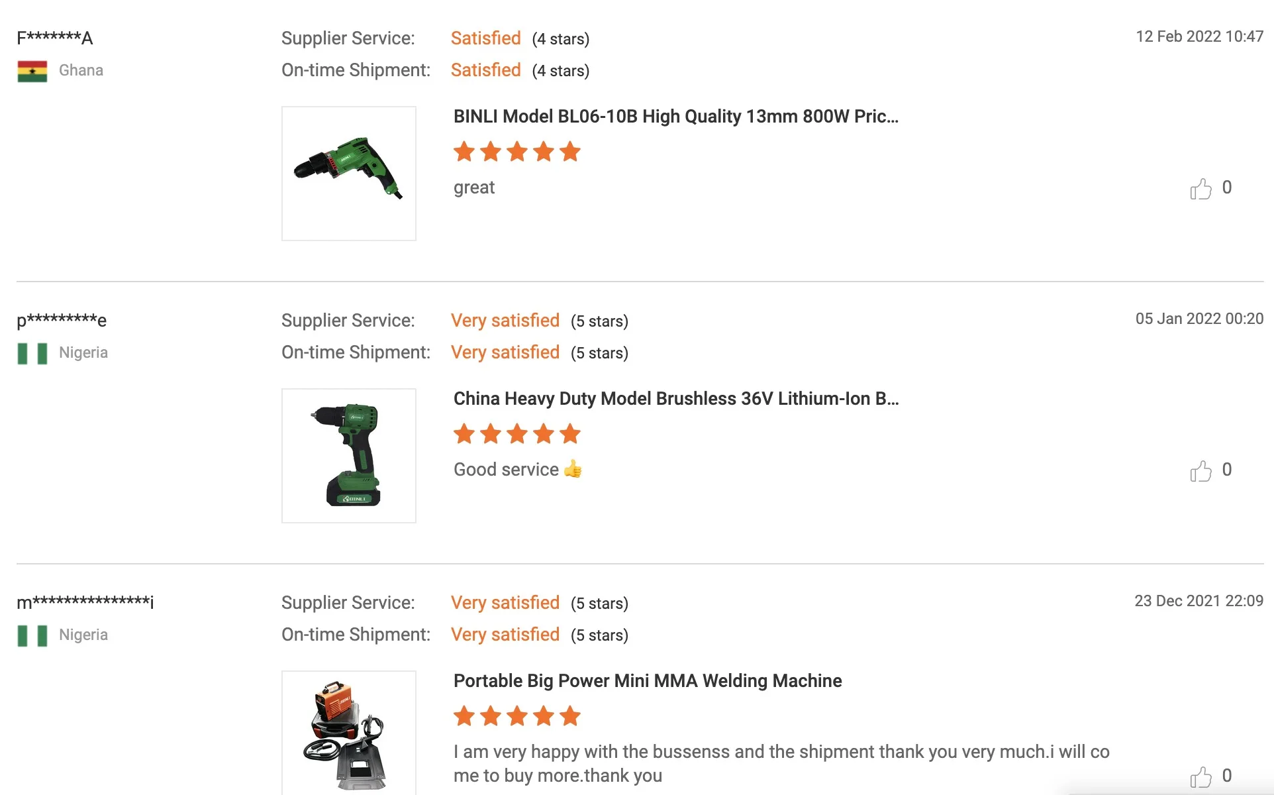Viewport: 1274px width, 795px height.
Task: Click star rating under Brushless 36V drill
Action: (x=517, y=434)
